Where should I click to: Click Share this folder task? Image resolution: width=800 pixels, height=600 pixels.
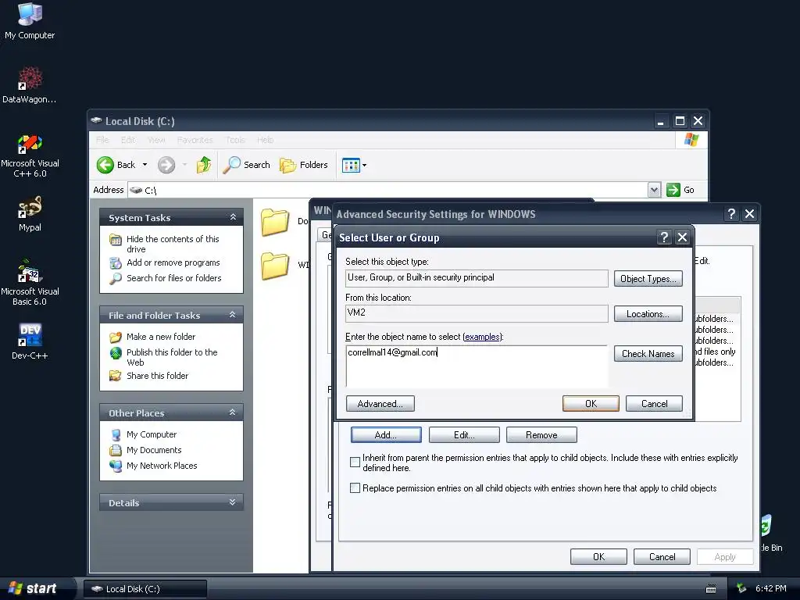157,376
